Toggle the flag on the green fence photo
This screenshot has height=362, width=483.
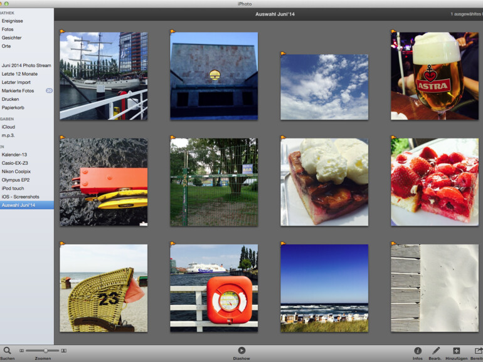[172, 138]
